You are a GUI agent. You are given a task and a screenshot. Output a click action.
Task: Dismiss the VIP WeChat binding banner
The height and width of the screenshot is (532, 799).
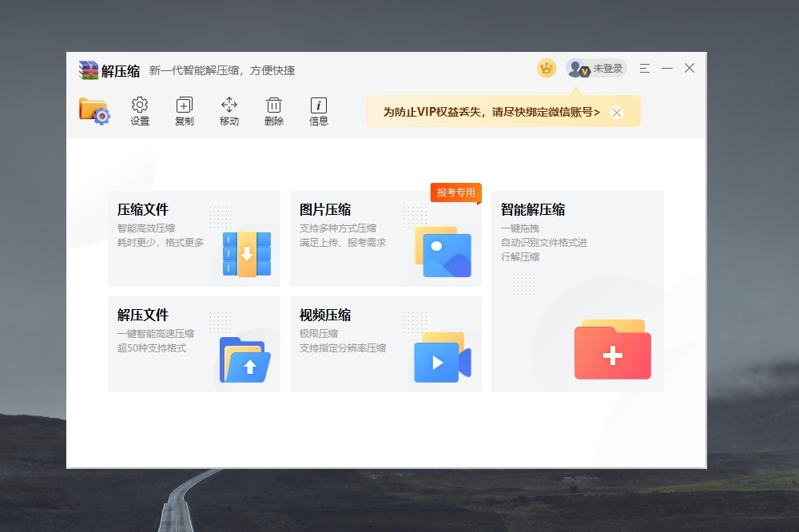click(x=617, y=113)
